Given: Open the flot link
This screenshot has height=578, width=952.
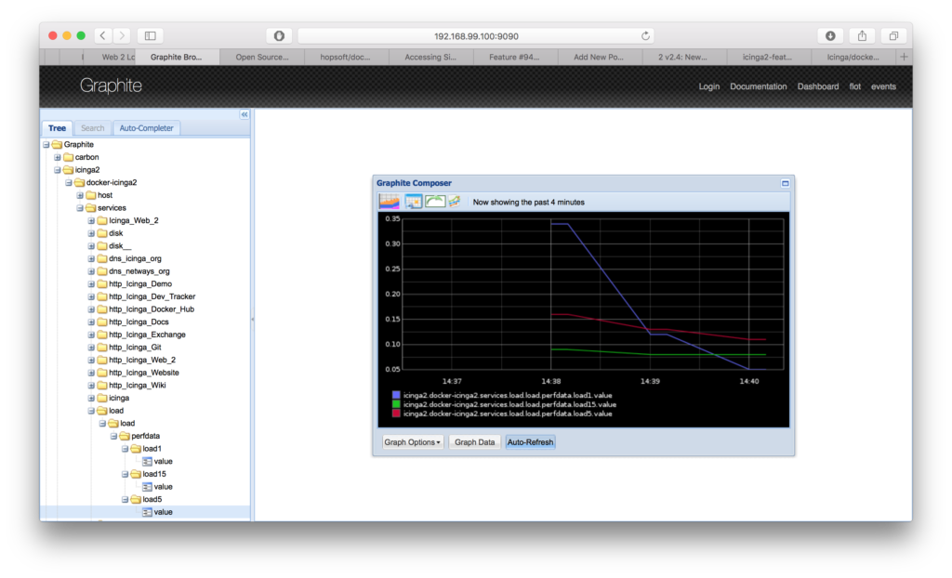Looking at the screenshot, I should coord(855,86).
